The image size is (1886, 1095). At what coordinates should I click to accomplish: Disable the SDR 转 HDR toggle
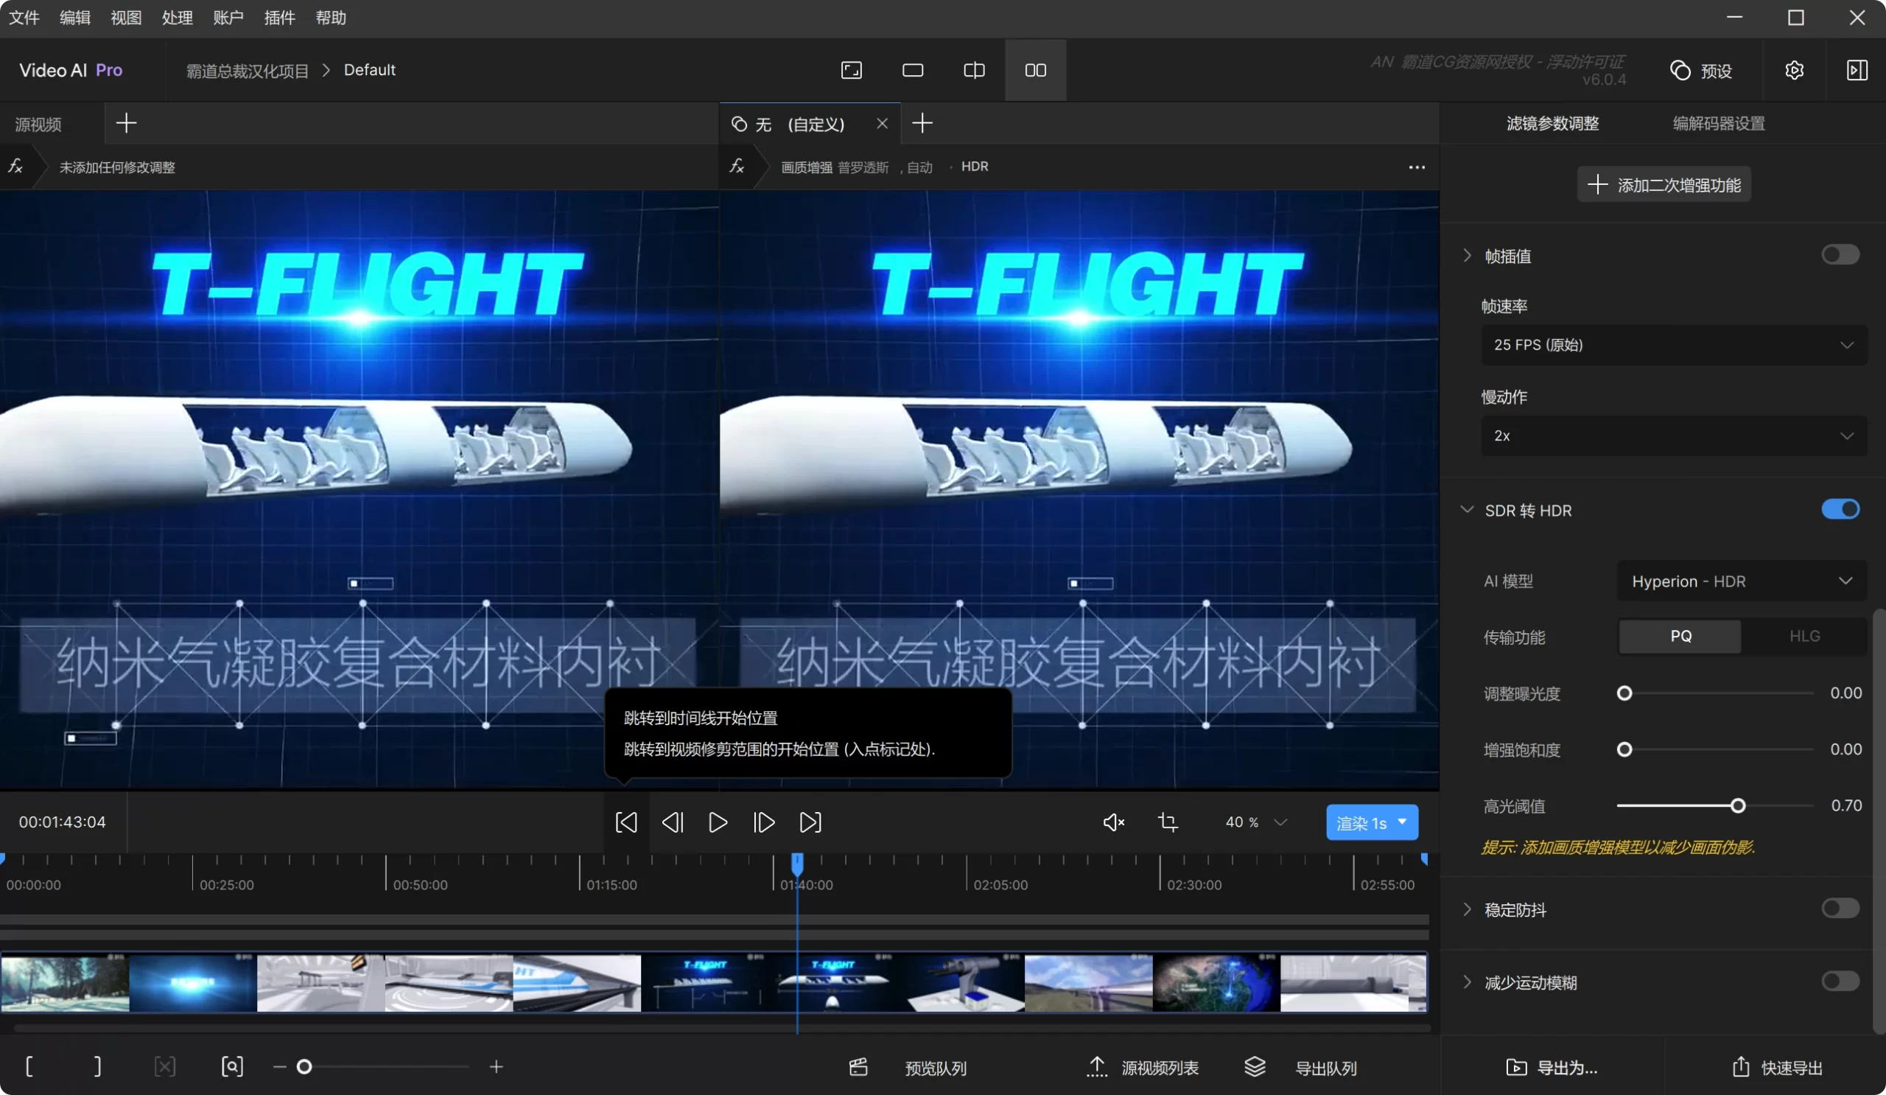[1840, 510]
